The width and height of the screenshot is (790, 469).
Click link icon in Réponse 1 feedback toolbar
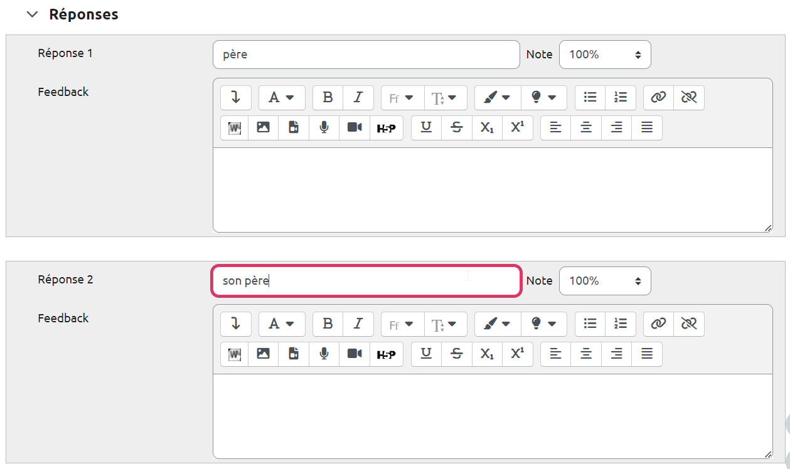coord(658,98)
